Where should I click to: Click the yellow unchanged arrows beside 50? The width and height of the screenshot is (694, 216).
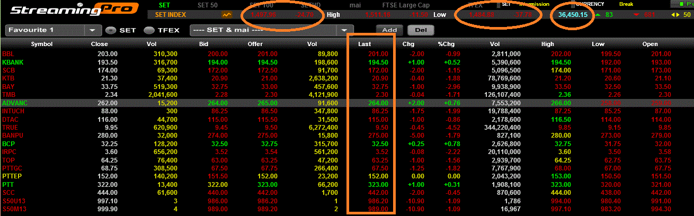pyautogui.click(x=674, y=14)
